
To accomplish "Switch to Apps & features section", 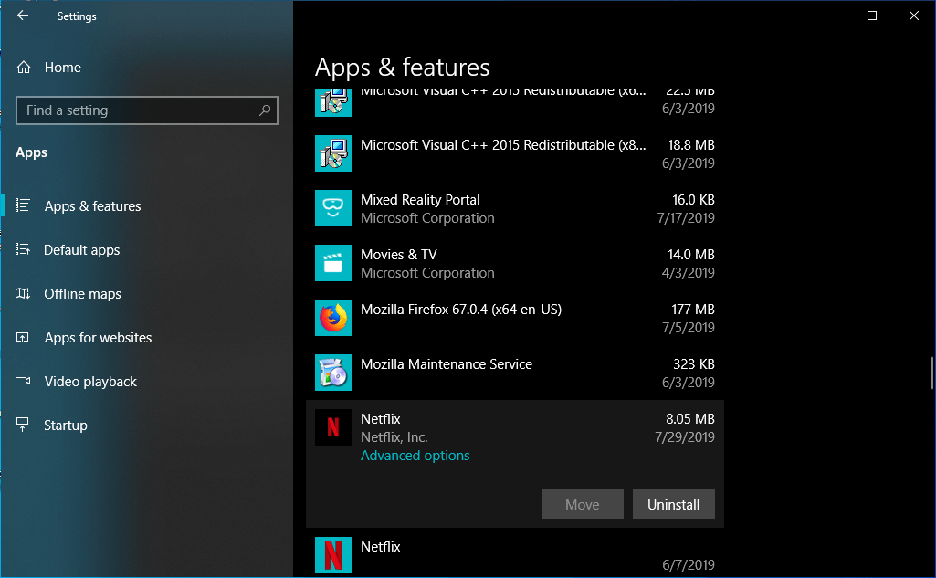I will [x=91, y=205].
